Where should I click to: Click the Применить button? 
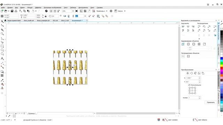click(211, 102)
